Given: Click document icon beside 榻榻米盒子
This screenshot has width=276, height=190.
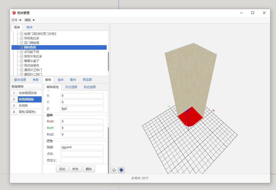Looking at the screenshot, I should [x=22, y=61].
